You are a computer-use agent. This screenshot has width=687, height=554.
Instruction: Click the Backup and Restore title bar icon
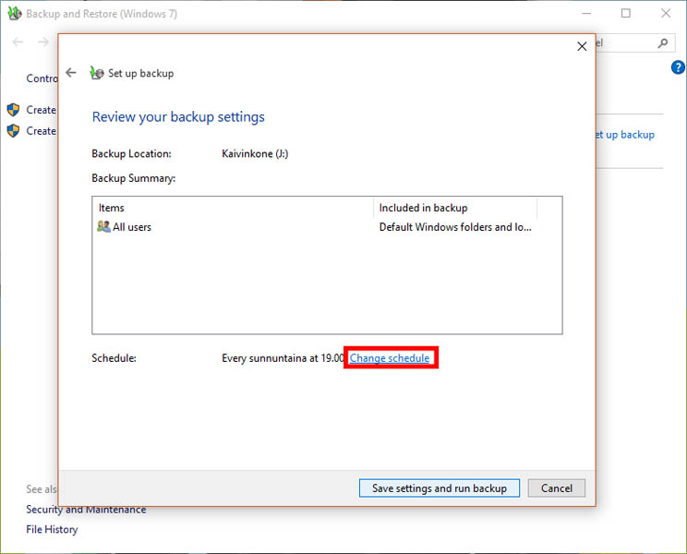tap(13, 14)
